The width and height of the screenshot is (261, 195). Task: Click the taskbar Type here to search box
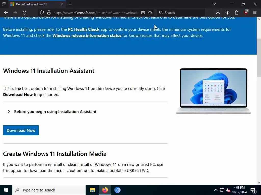49,190
